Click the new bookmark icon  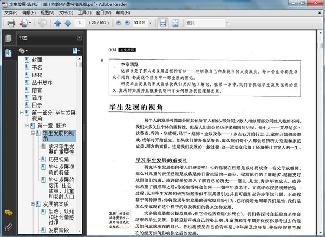coord(76,50)
